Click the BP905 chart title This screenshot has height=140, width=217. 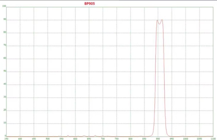(90, 4)
